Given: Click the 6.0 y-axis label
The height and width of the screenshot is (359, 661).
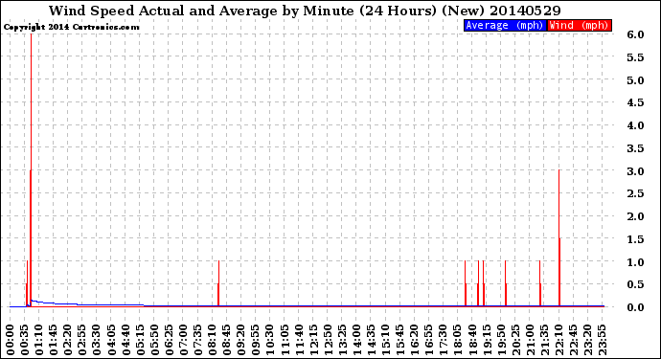Looking at the screenshot, I should [635, 34].
